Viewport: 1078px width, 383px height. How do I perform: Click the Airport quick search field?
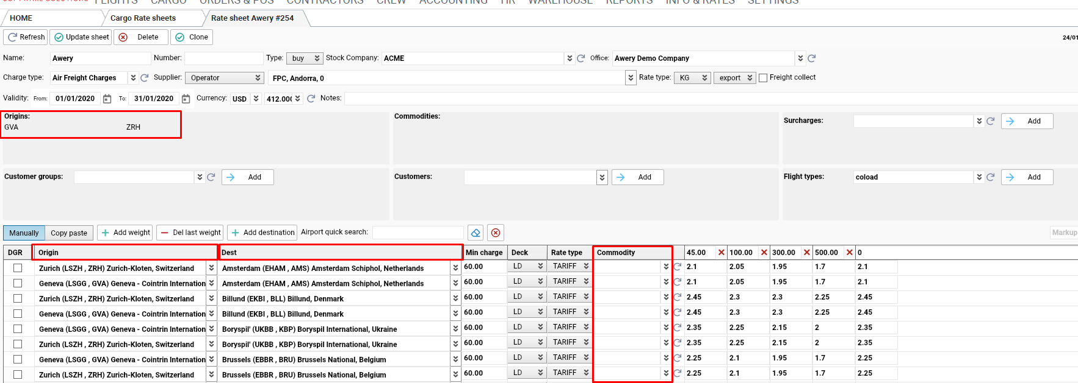tap(418, 233)
